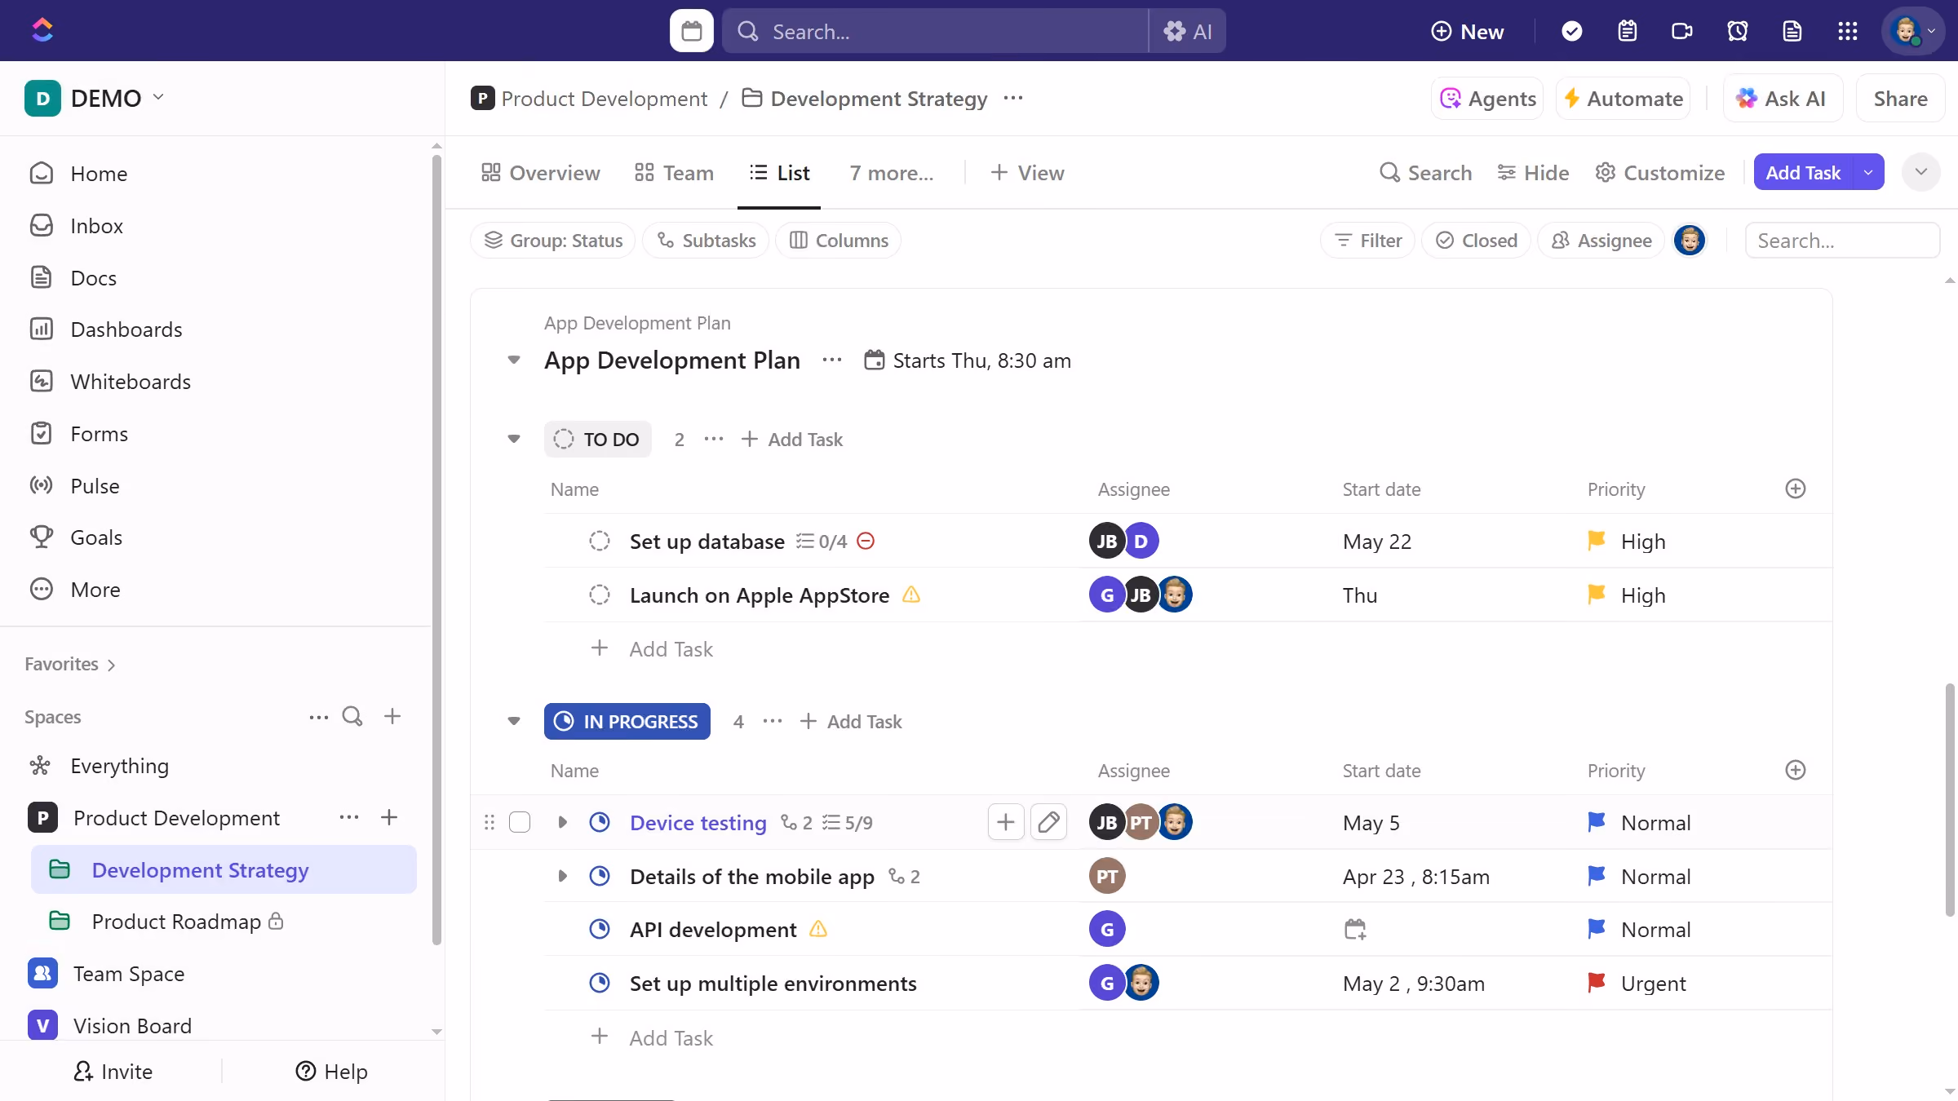
Task: Open the calendar icon beside search bar
Action: tap(691, 31)
